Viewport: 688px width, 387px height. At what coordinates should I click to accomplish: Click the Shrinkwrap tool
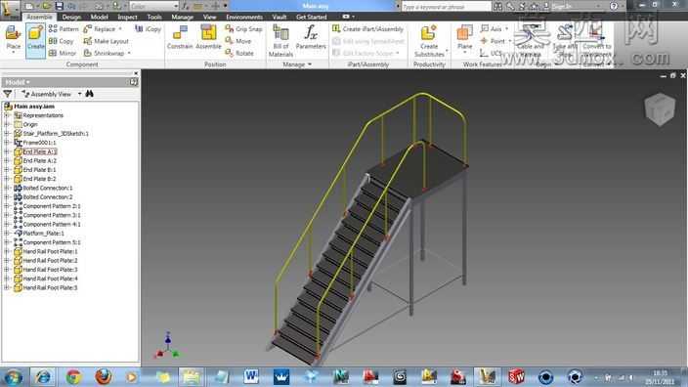[107, 53]
